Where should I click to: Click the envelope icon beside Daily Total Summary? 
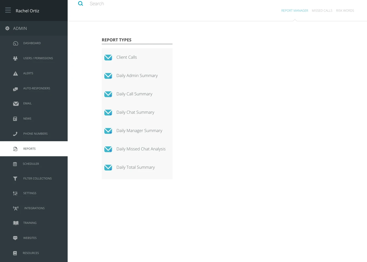[108, 167]
